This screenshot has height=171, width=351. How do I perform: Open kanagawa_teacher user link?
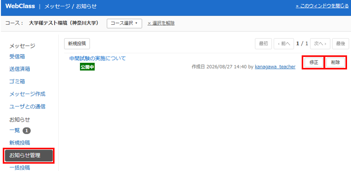pyautogui.click(x=275, y=67)
